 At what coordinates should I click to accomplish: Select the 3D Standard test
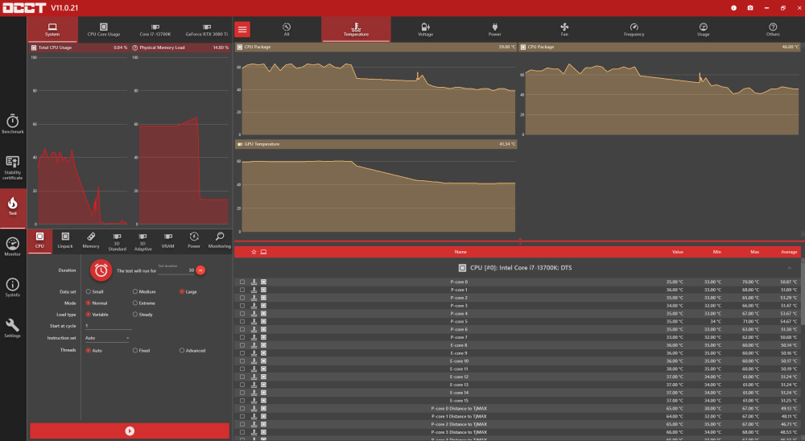tap(117, 241)
